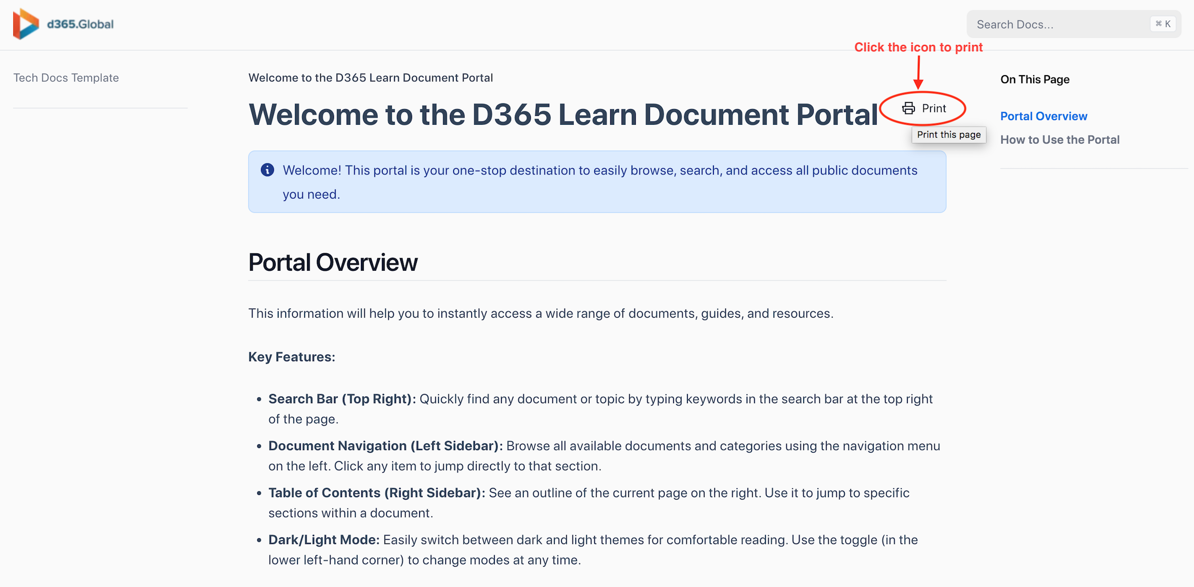Click the Document Navigation (Left Sidebar): bullet text
This screenshot has height=587, width=1194.
coord(386,446)
